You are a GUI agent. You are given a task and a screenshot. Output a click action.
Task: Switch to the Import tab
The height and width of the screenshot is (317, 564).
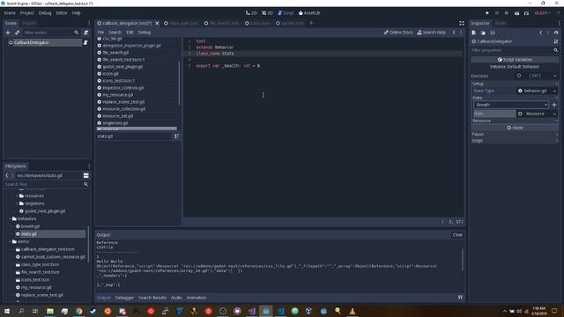coord(29,23)
